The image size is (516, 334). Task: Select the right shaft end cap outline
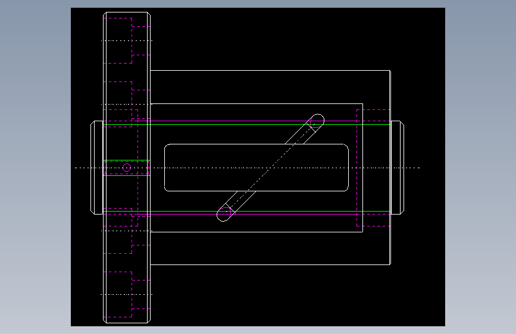pyautogui.click(x=398, y=168)
